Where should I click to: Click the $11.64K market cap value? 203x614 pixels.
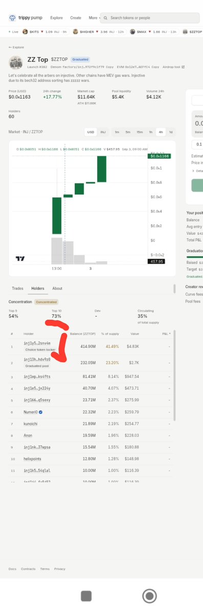86,97
